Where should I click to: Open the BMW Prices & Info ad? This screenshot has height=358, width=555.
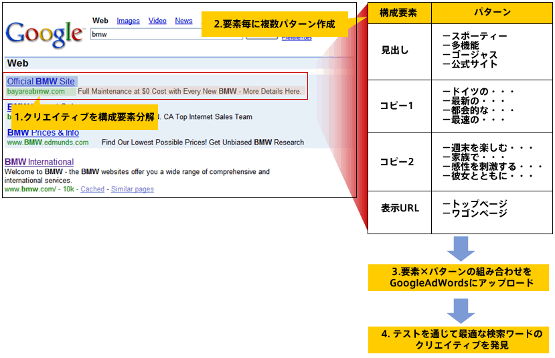pos(43,132)
